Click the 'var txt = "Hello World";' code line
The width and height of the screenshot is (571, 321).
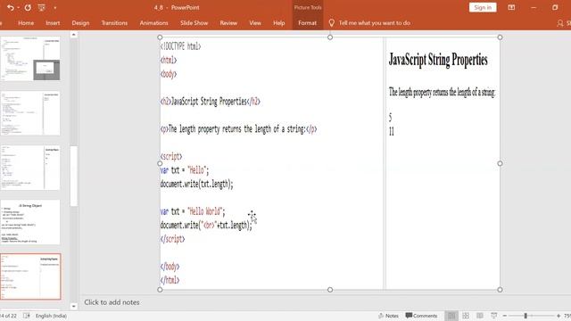coord(193,211)
